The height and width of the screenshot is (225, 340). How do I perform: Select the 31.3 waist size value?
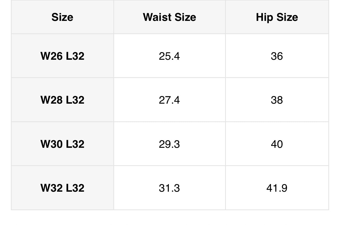pyautogui.click(x=169, y=188)
